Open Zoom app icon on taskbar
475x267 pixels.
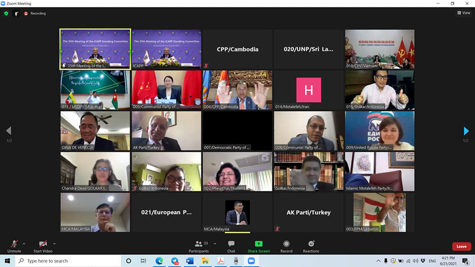tap(251, 261)
